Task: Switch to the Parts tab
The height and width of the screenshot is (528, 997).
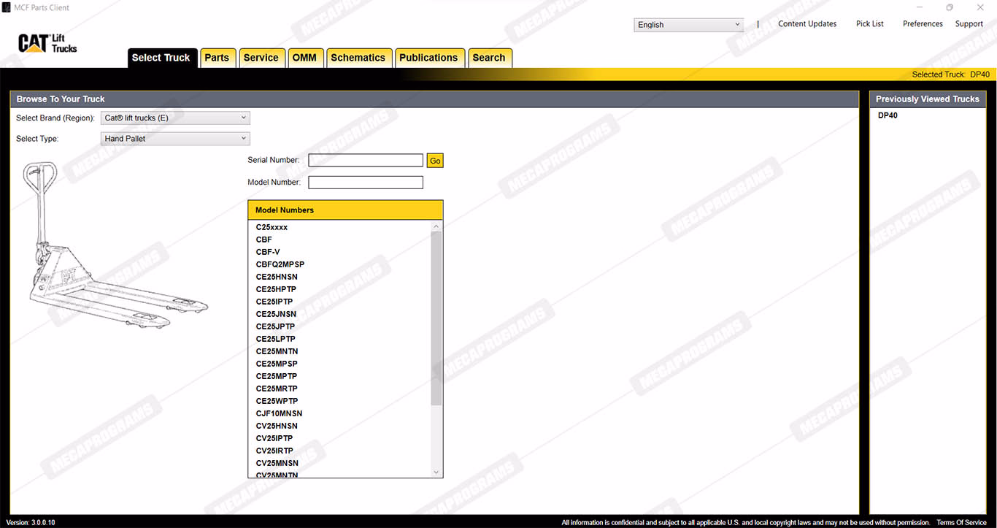Action: (217, 58)
